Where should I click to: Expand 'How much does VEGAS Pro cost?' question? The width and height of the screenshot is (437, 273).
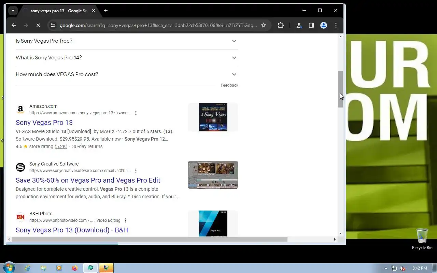(x=127, y=74)
